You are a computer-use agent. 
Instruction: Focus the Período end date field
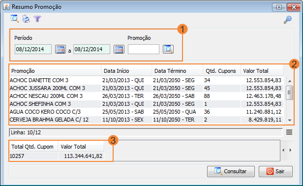click(91, 49)
